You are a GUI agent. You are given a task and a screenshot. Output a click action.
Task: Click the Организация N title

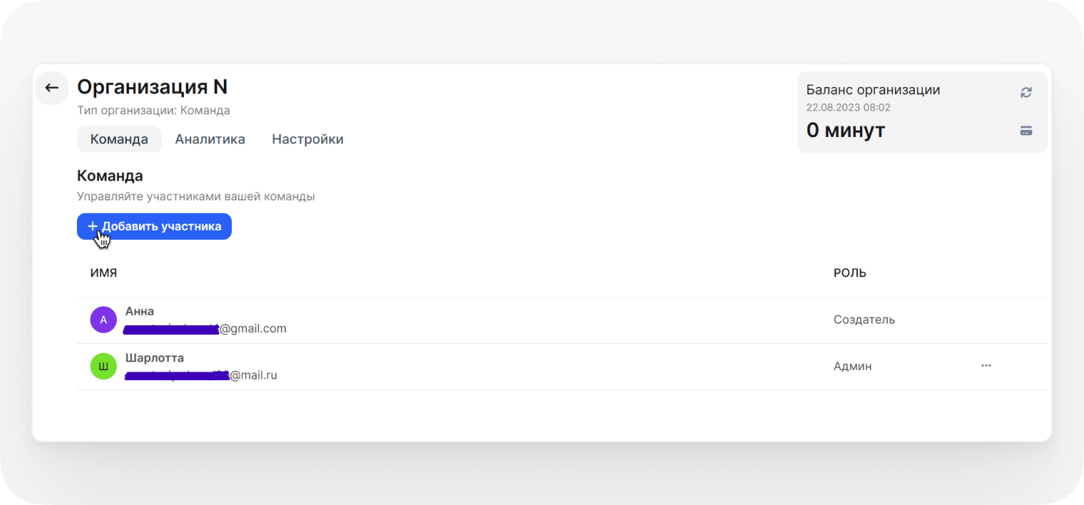pyautogui.click(x=152, y=87)
